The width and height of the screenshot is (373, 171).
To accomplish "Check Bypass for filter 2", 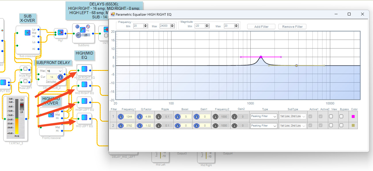I will click(x=341, y=125).
